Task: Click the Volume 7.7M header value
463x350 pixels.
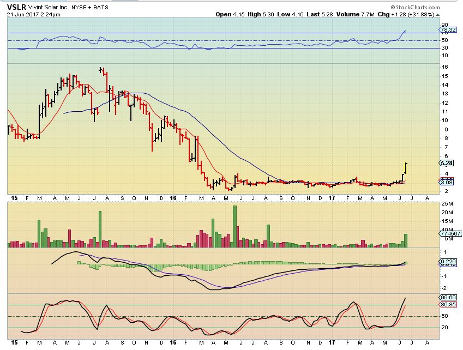Action: 355,14
